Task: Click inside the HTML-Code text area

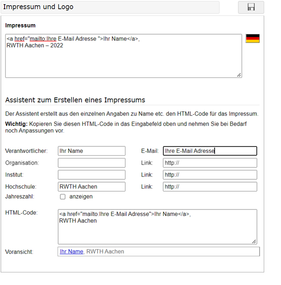Action: pyautogui.click(x=157, y=227)
